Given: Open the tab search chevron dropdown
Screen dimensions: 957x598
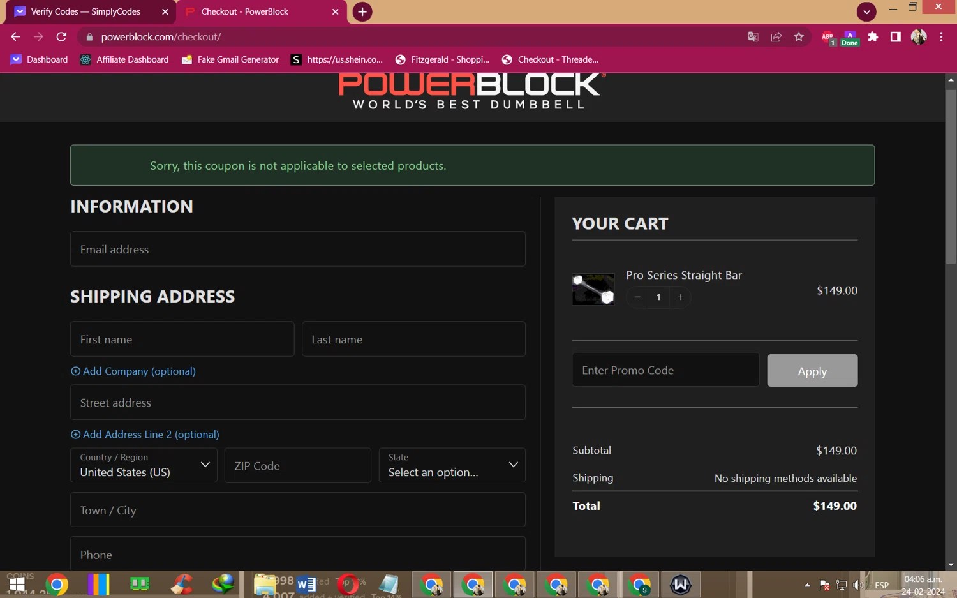Looking at the screenshot, I should 866,11.
